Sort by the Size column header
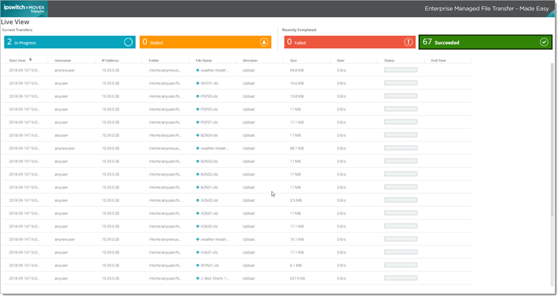 click(293, 60)
